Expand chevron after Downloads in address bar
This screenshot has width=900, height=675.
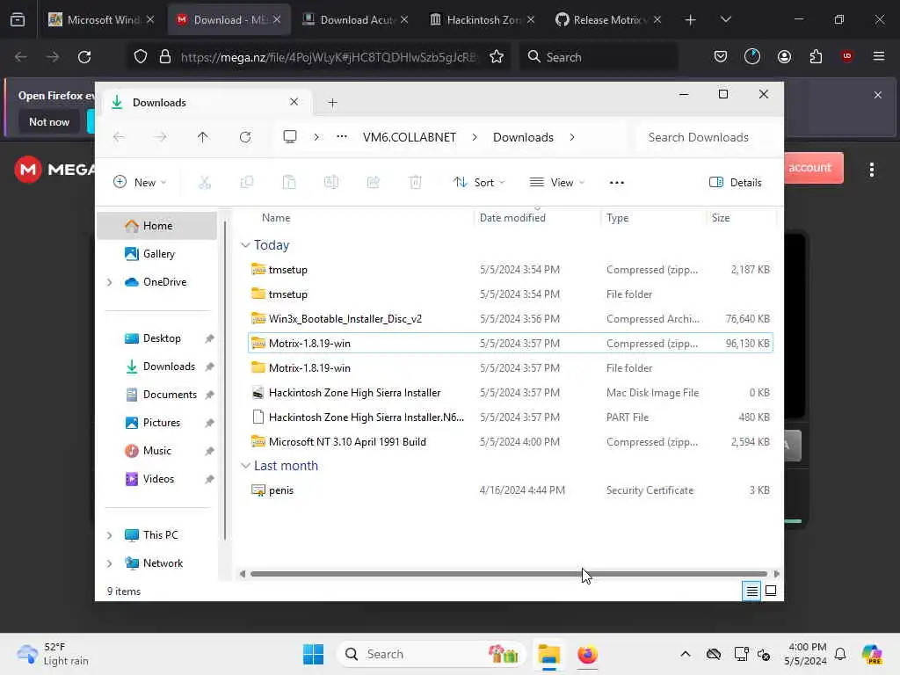572,137
